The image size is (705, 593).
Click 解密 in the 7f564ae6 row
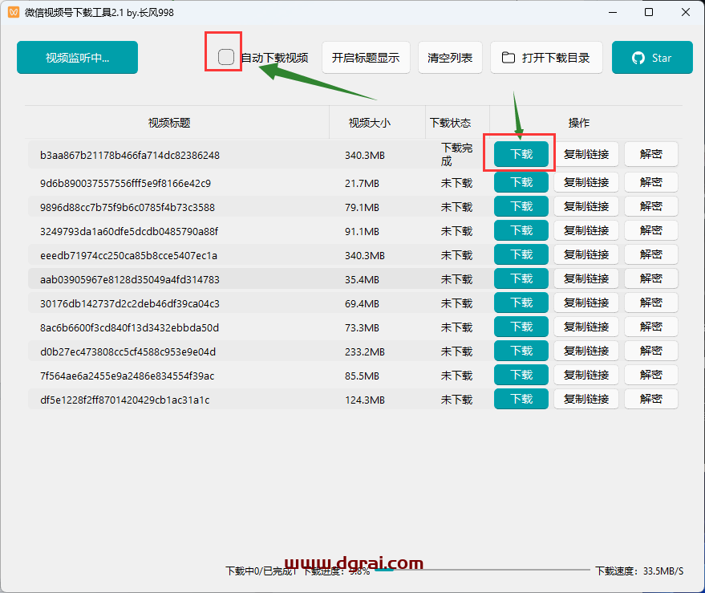pos(651,376)
